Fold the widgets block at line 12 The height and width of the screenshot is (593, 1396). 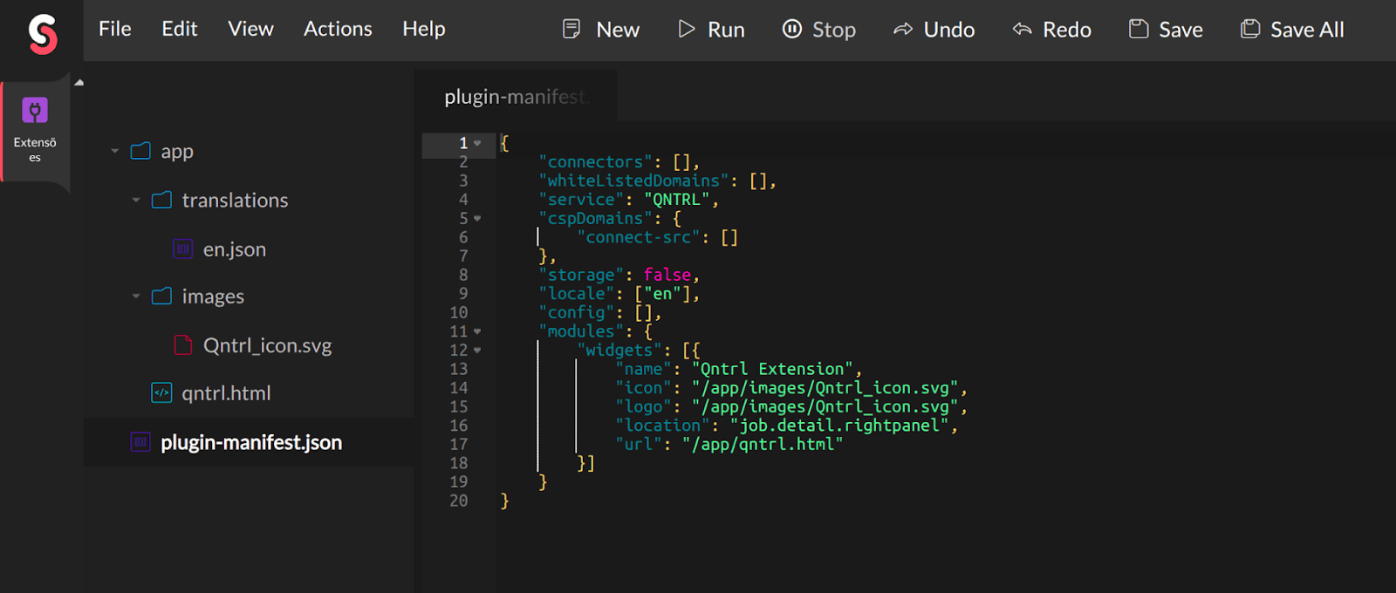(477, 351)
